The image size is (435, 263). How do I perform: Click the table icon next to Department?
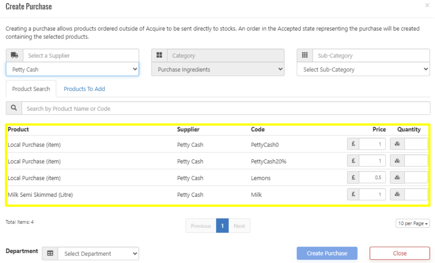click(x=50, y=253)
